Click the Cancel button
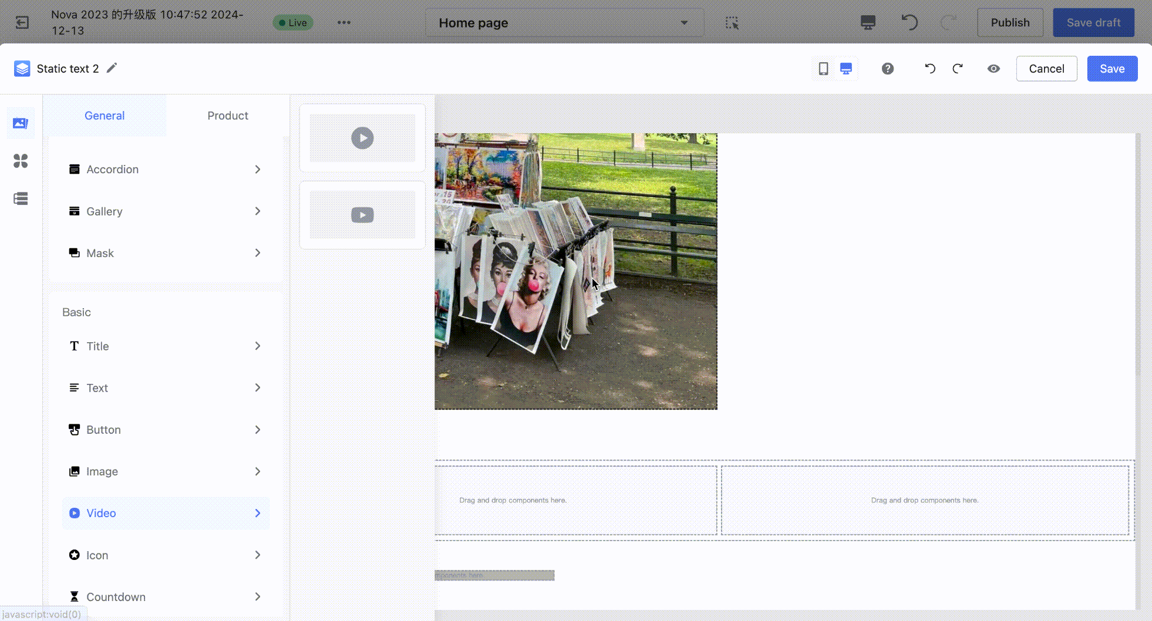The height and width of the screenshot is (621, 1152). (1046, 69)
